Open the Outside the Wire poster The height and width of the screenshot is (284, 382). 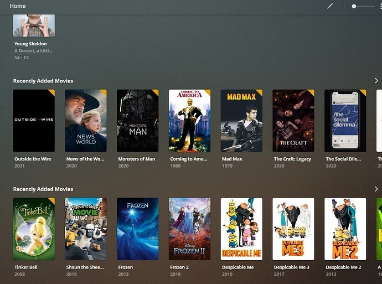coord(34,121)
